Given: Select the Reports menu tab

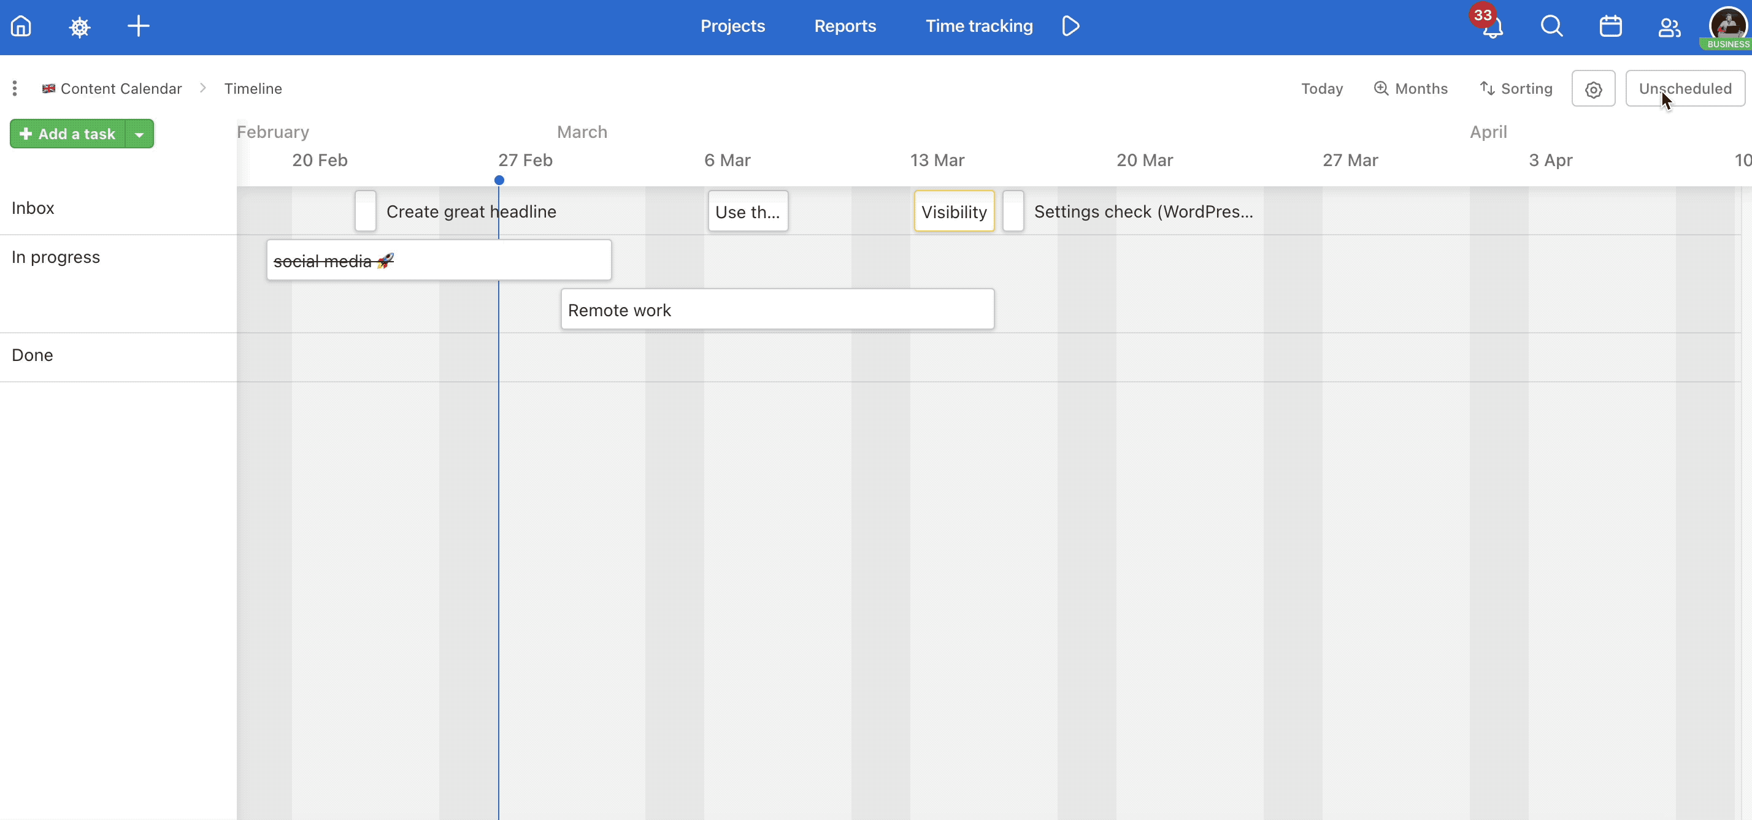Looking at the screenshot, I should [x=845, y=26].
